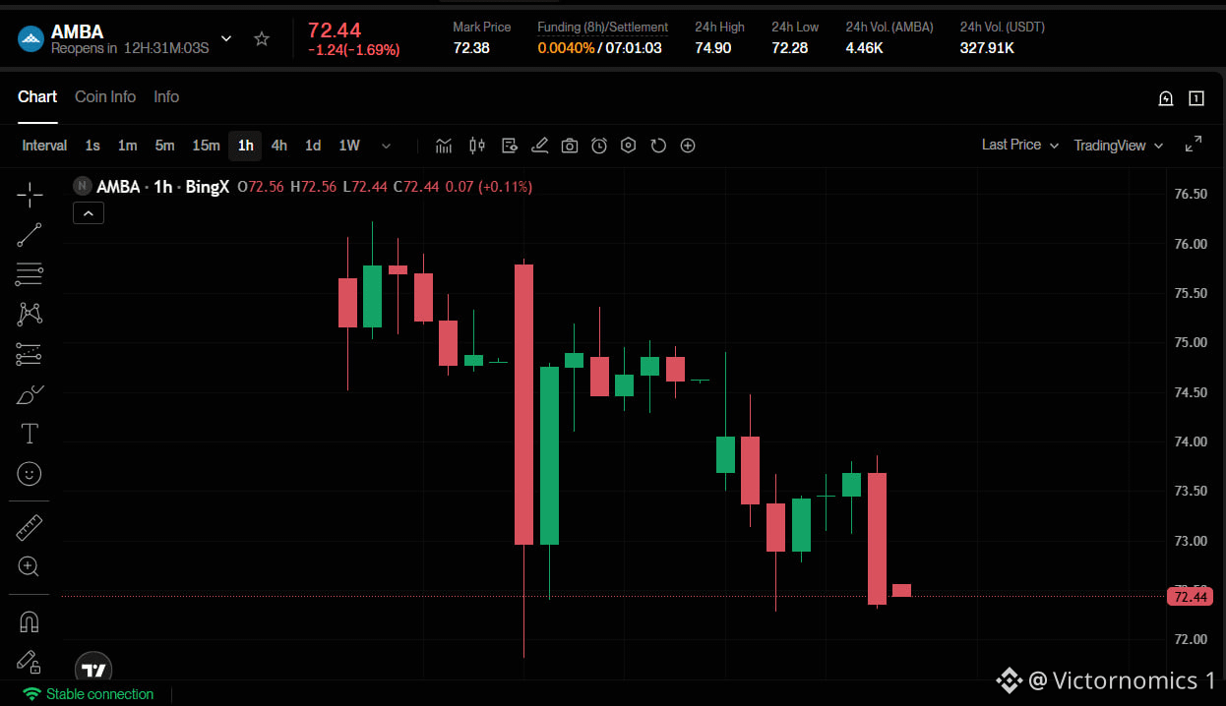1226x706 pixels.
Task: Open the TradingView chart type dropdown
Action: tap(1119, 146)
